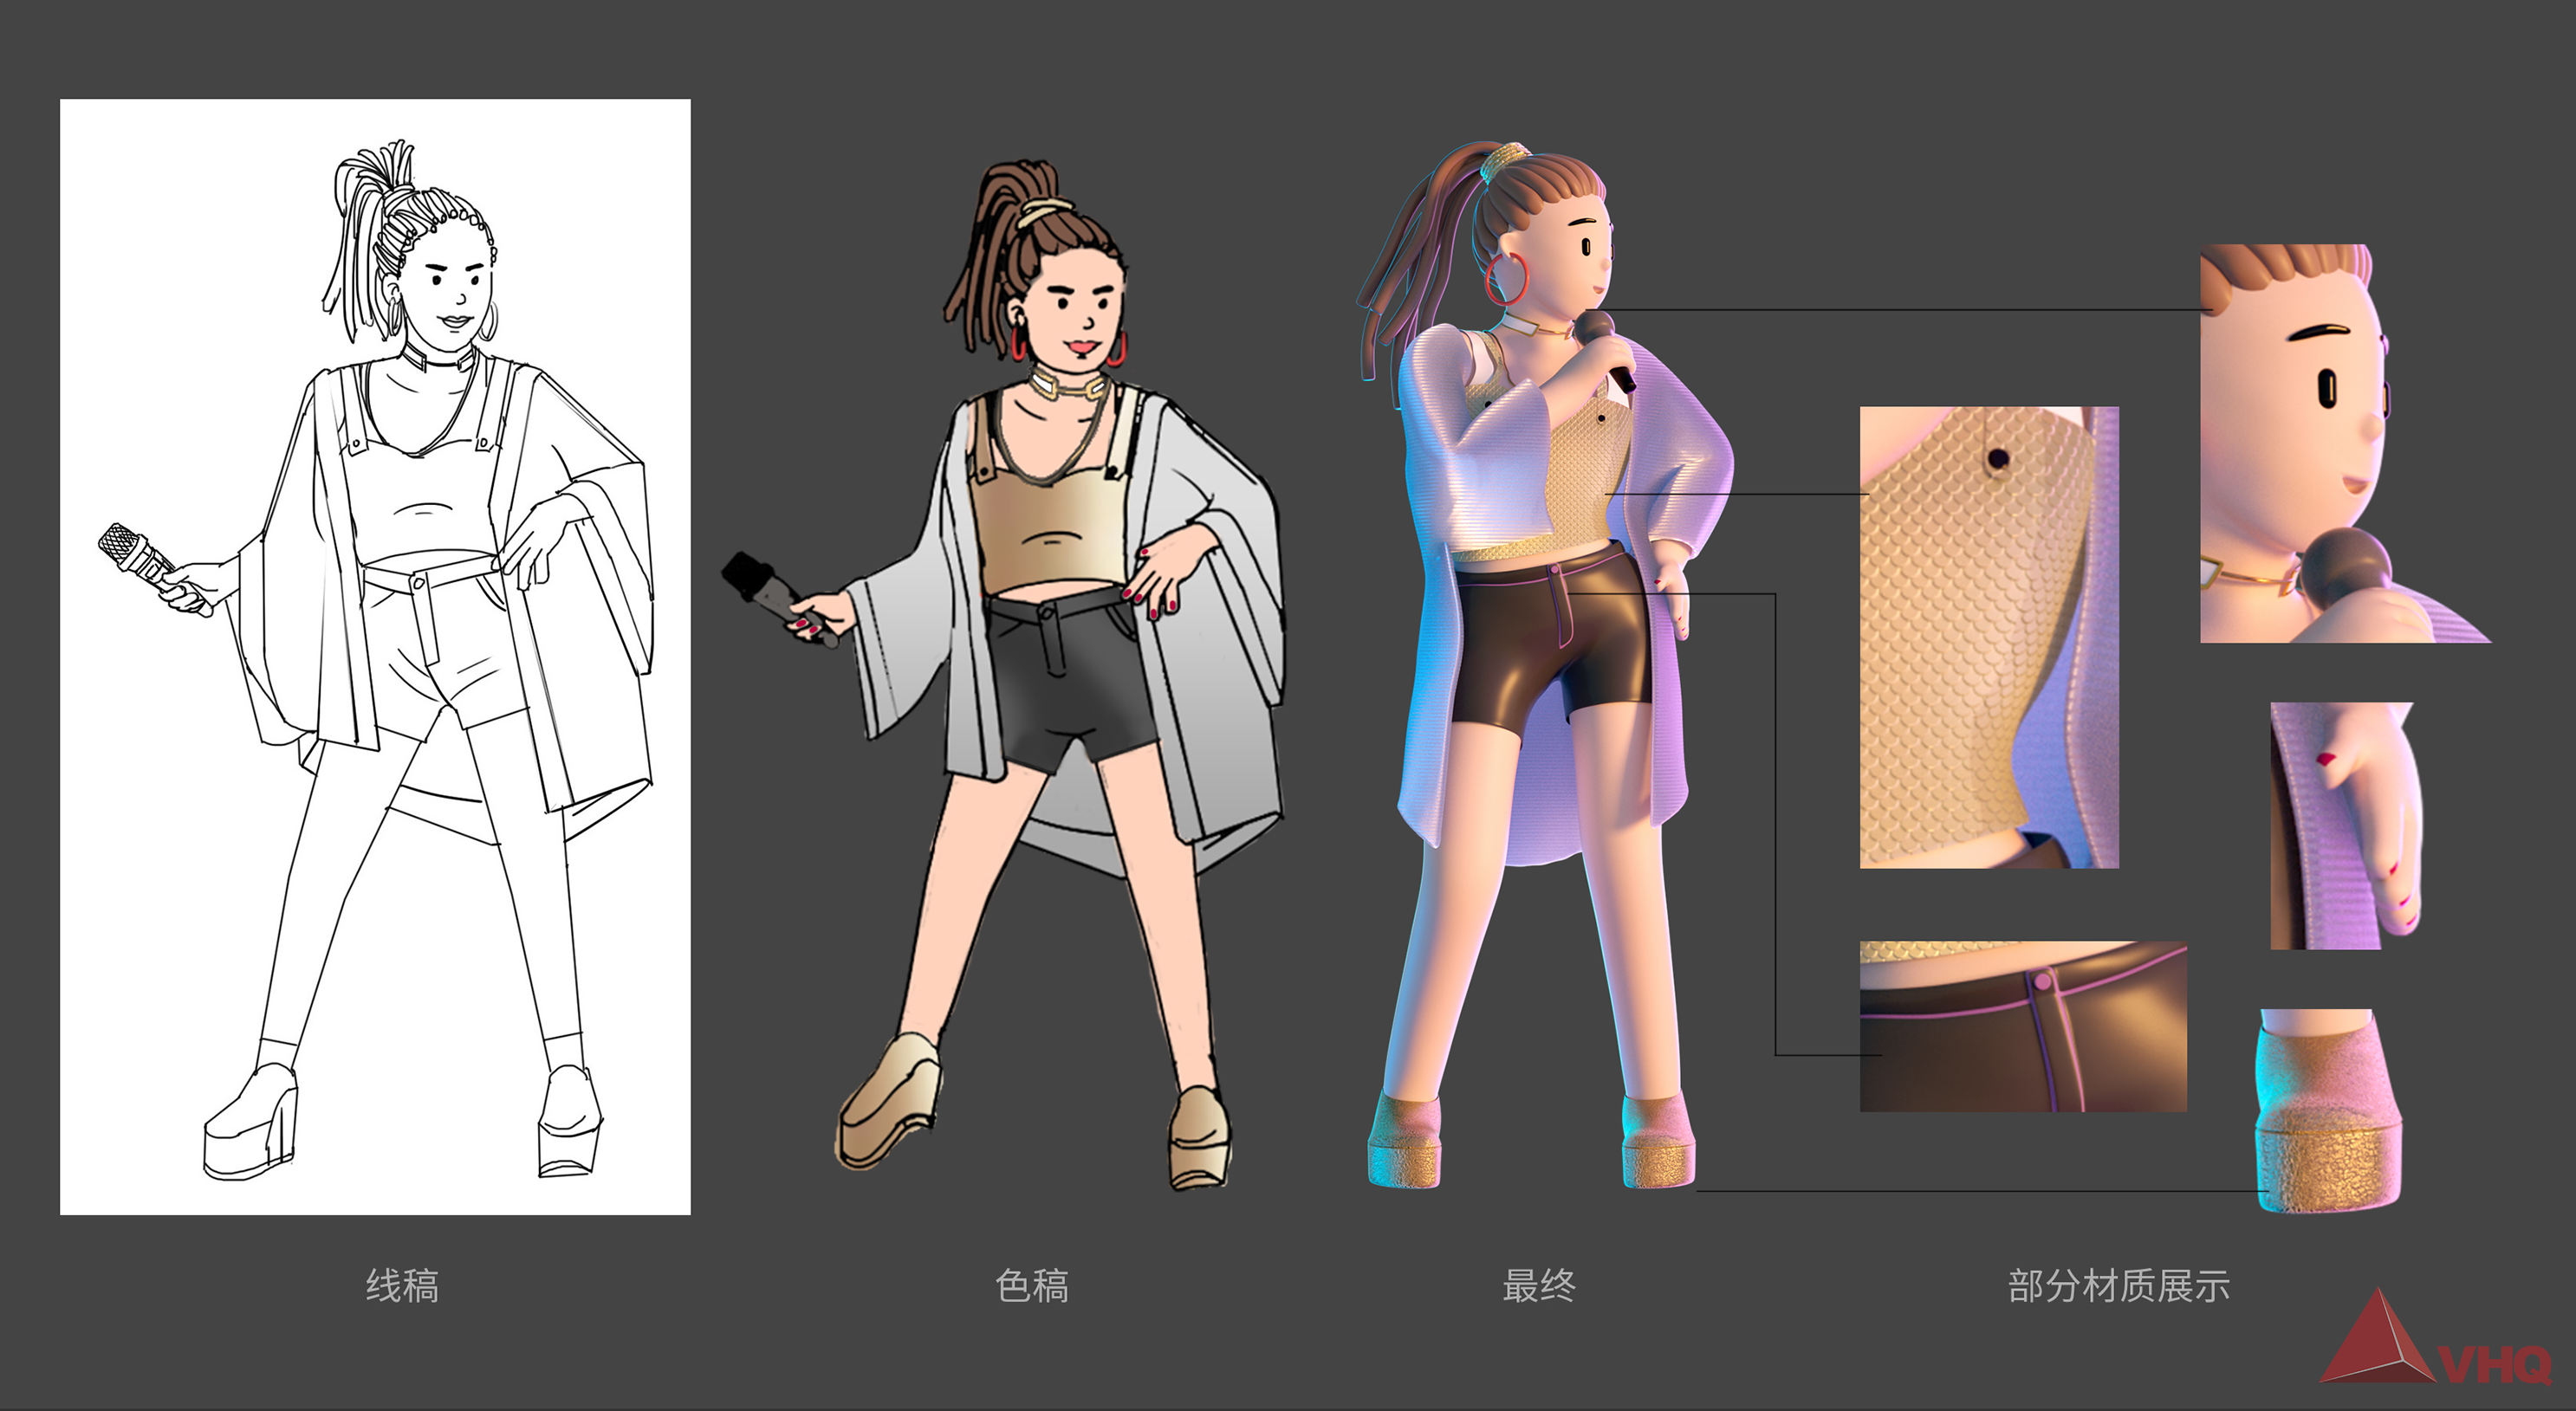Screen dimensions: 2576x1411
Task: Click the 色稿 caption label
Action: [1032, 1285]
